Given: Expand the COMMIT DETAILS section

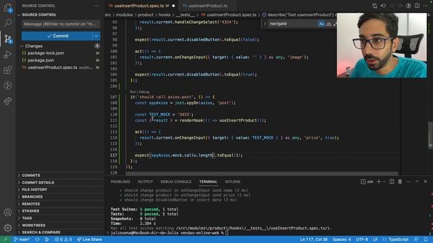Looking at the screenshot, I should 38,182.
